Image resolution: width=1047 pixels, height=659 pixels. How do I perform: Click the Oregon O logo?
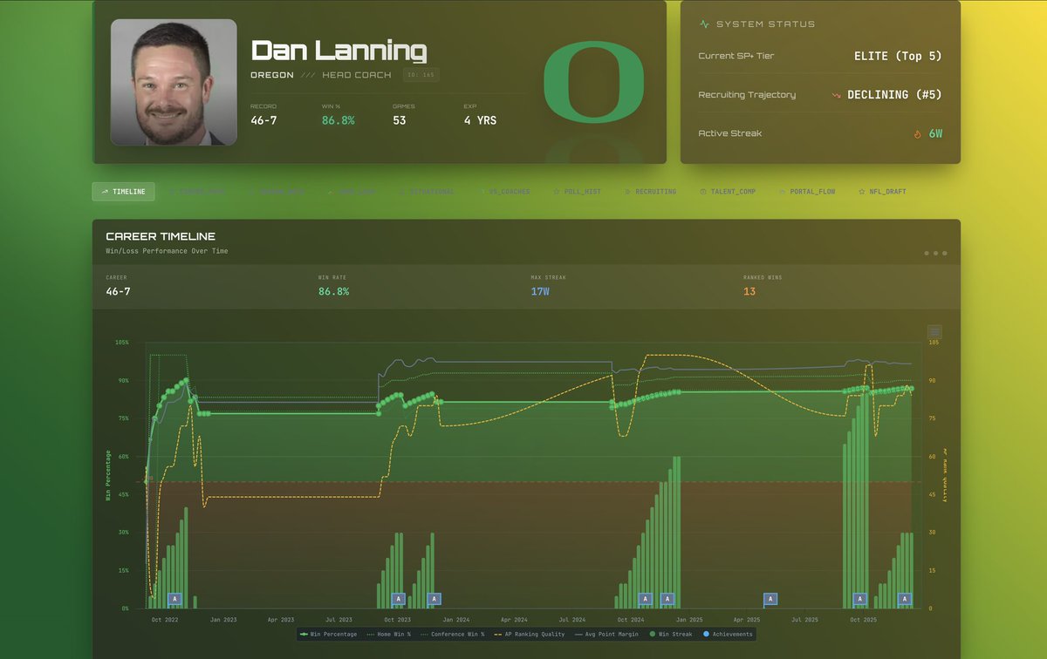point(593,81)
